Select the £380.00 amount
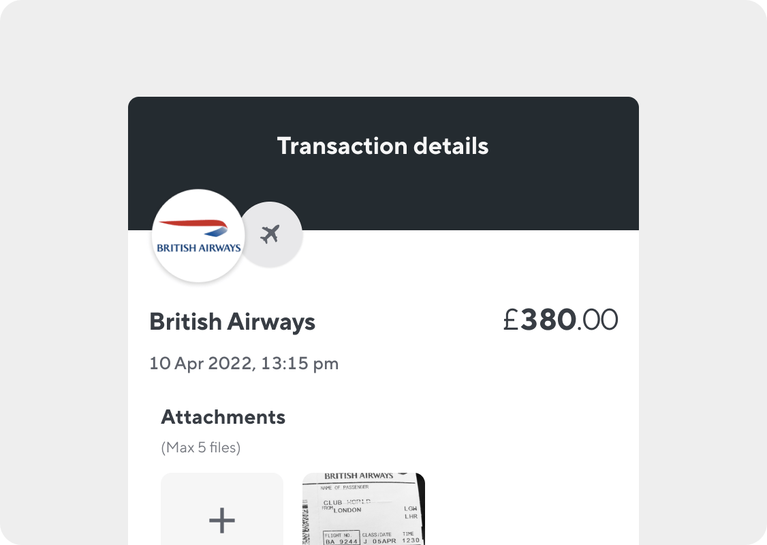Screen dimensions: 767x545 point(561,320)
